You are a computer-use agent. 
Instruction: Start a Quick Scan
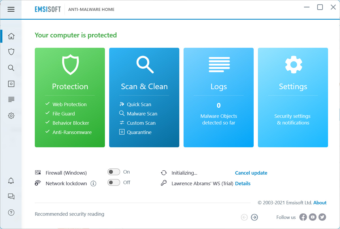[x=139, y=104]
